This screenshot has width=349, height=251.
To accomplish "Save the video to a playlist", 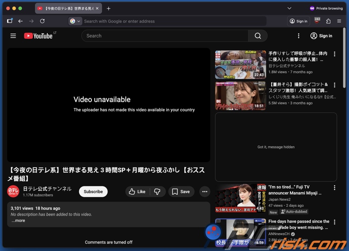I will pyautogui.click(x=181, y=191).
